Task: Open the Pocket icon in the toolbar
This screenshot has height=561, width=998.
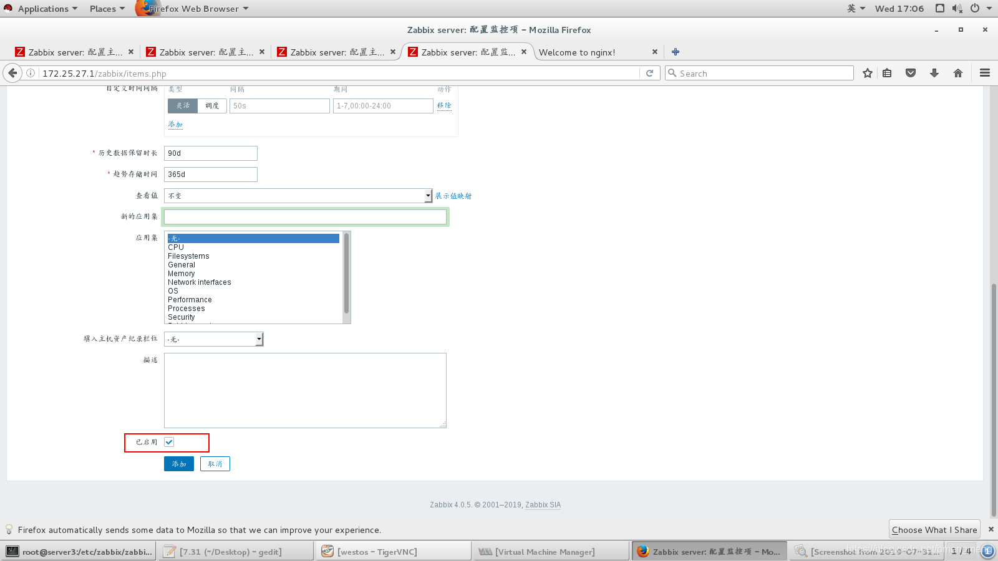Action: pos(911,73)
